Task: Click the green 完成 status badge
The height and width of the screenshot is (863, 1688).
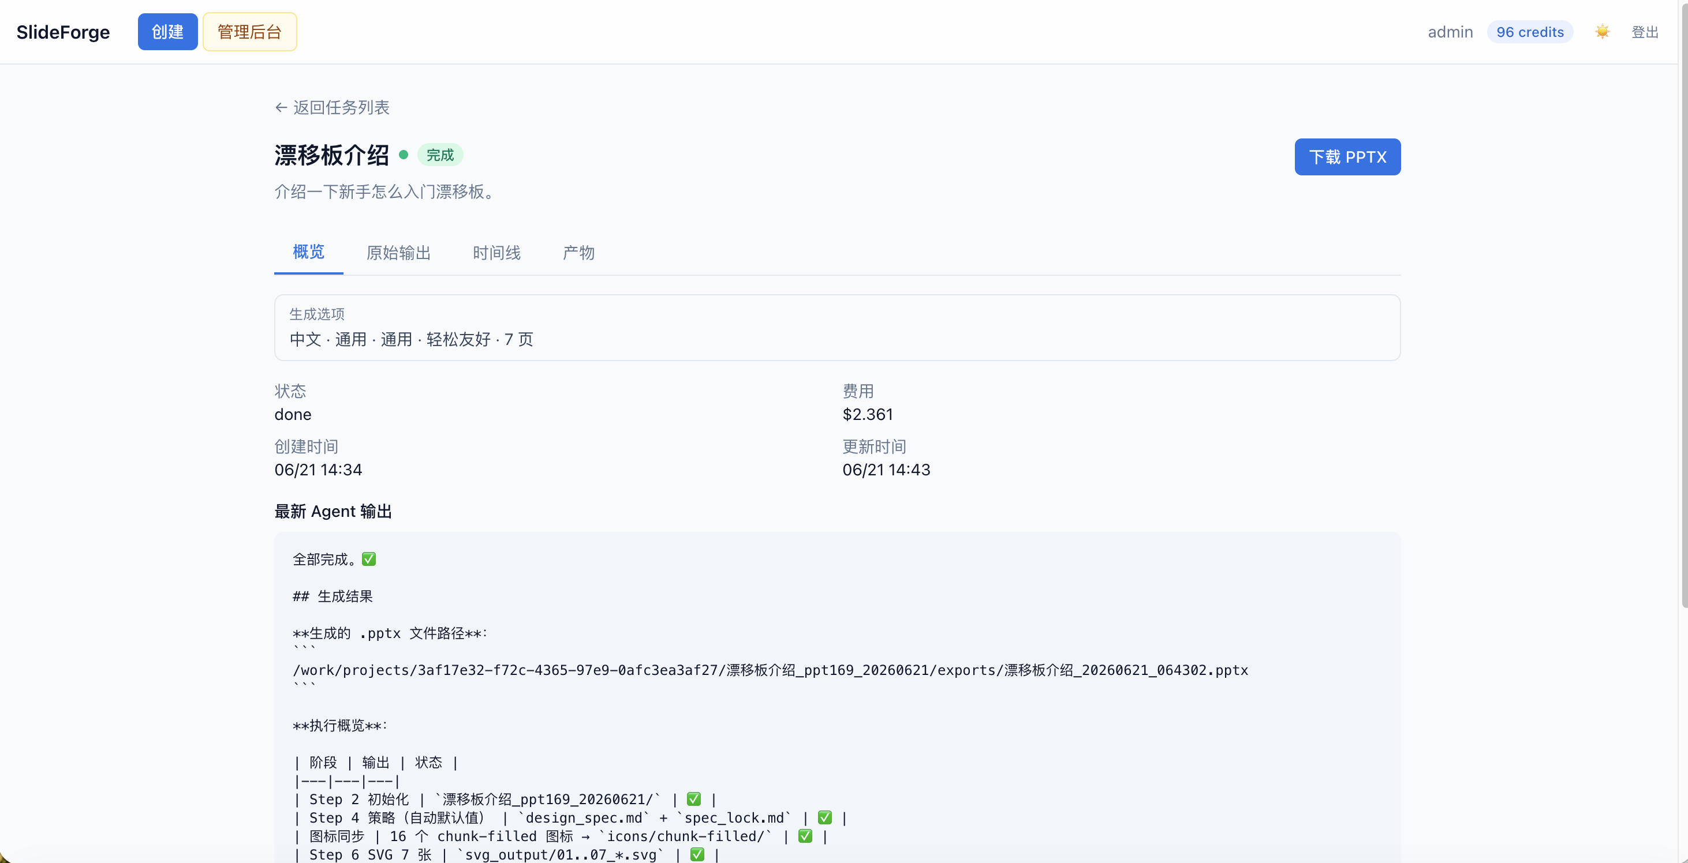Action: (440, 155)
